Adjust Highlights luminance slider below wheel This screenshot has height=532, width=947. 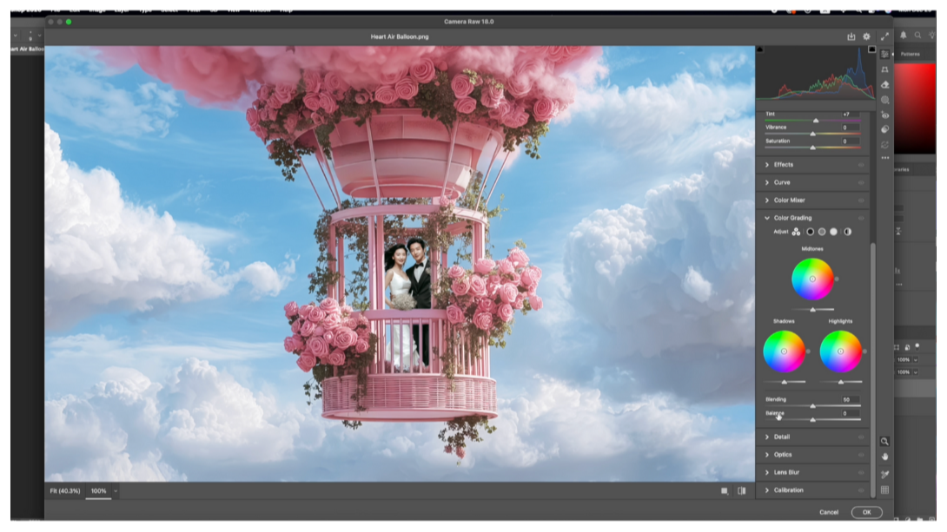[841, 382]
